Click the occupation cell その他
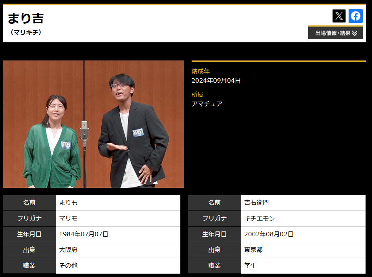Image resolution: width=372 pixels, height=277 pixels. [x=68, y=266]
